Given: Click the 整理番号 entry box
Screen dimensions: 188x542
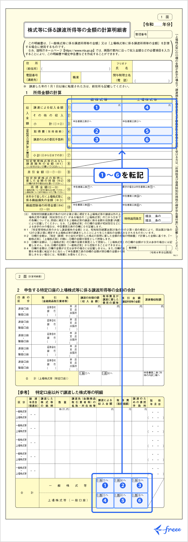Looking at the screenshot, I should (x=160, y=34).
